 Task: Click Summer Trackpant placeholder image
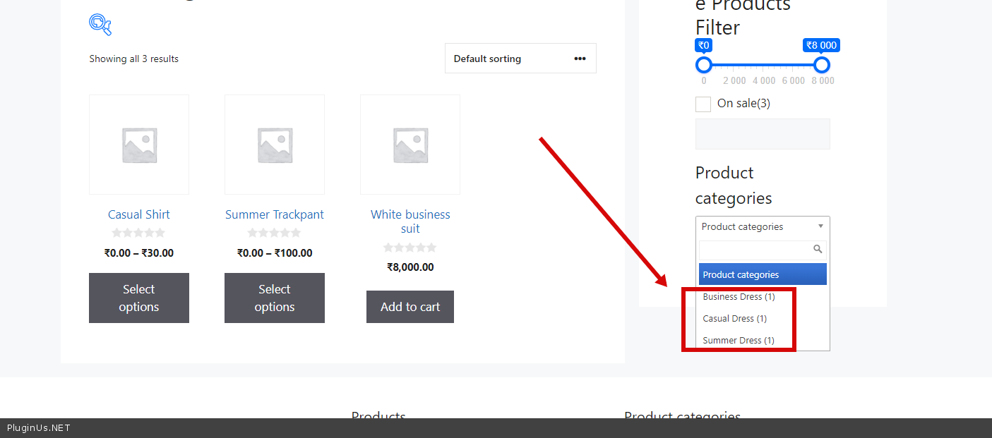(x=275, y=145)
